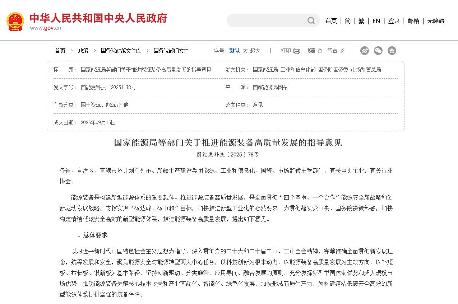
Task: Enable 无障碍 accessibility mode
Action: tap(436, 21)
